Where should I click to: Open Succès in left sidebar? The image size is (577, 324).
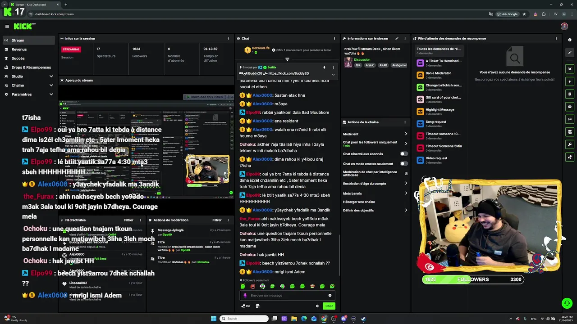(x=29, y=58)
